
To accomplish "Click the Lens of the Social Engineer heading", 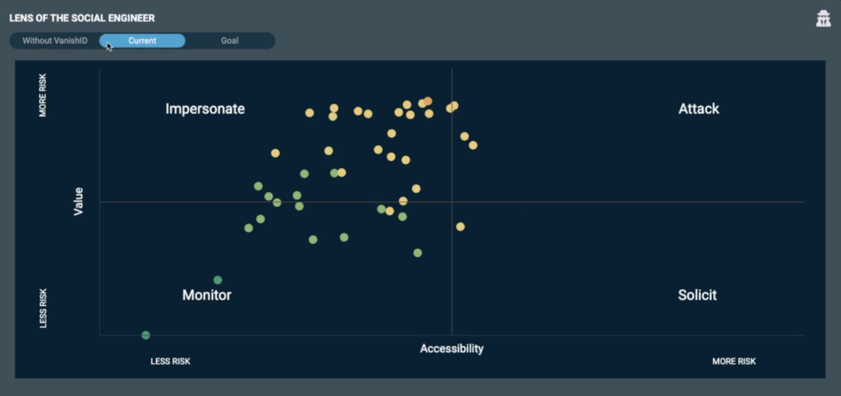I will 82,18.
